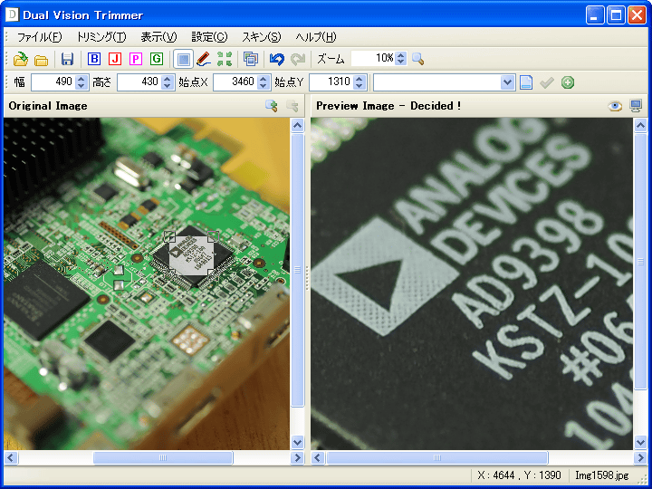Select the magenta P format button
Viewport: 652px width, 489px height.
coord(136,59)
